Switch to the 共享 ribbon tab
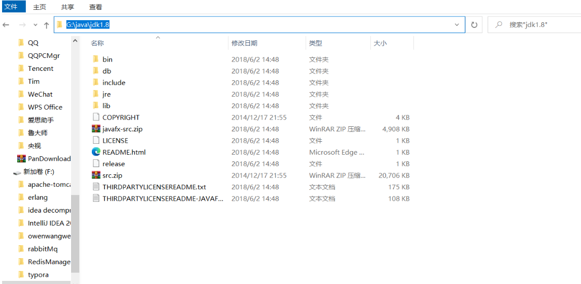The width and height of the screenshot is (581, 284). coord(67,7)
